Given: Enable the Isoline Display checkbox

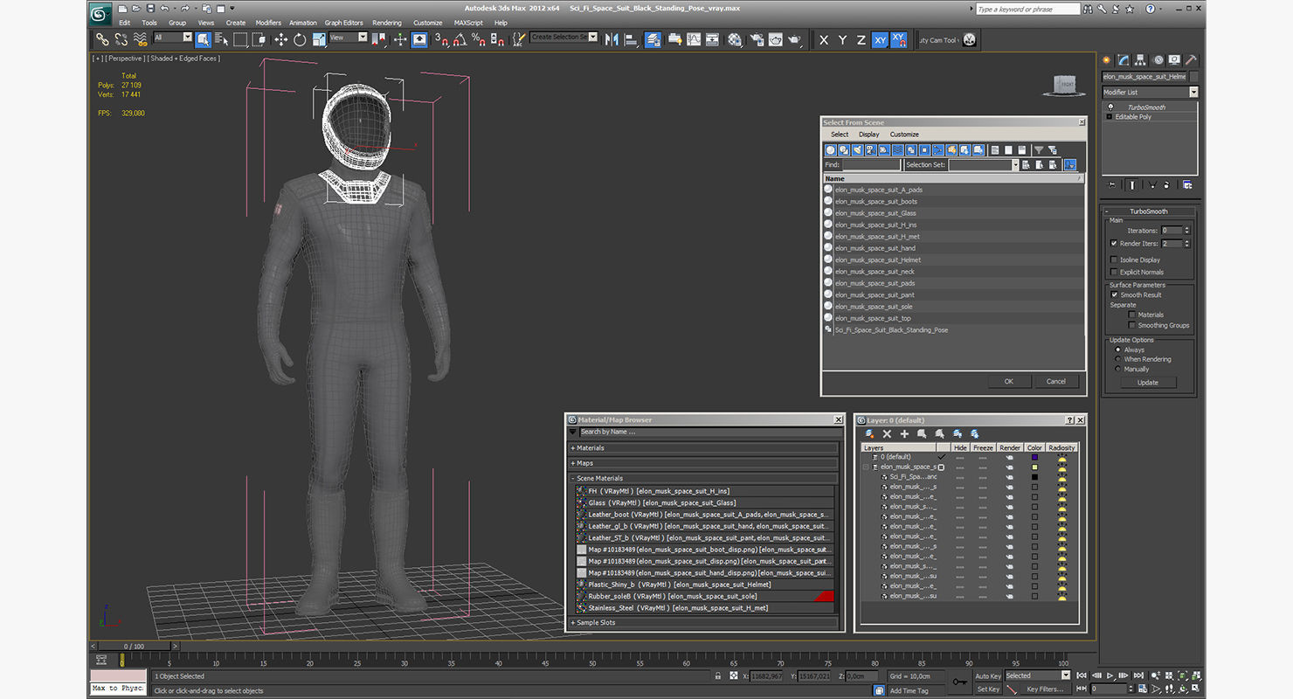Looking at the screenshot, I should click(x=1113, y=260).
